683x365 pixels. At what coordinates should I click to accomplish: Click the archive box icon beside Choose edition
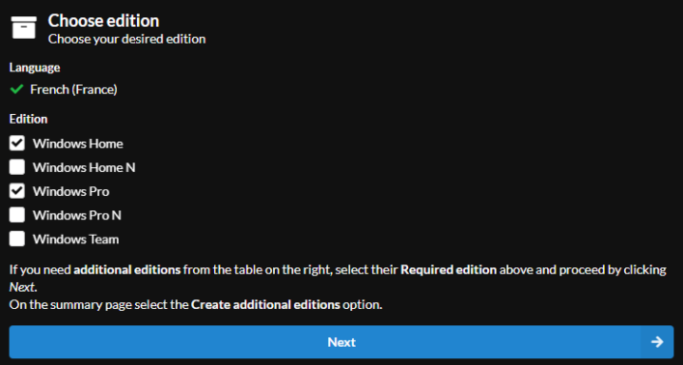pyautogui.click(x=24, y=27)
